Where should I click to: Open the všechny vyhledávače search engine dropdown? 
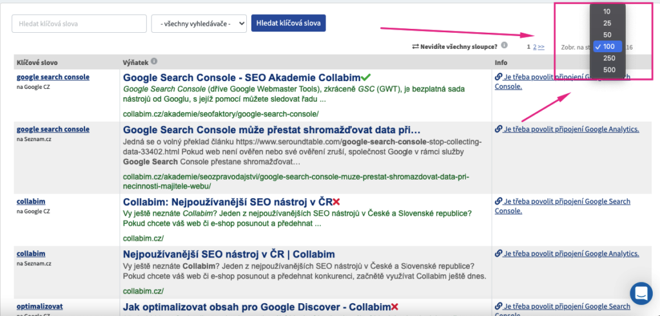pyautogui.click(x=199, y=24)
